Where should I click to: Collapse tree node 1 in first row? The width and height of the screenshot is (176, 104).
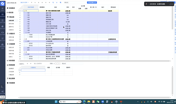tap(24, 11)
